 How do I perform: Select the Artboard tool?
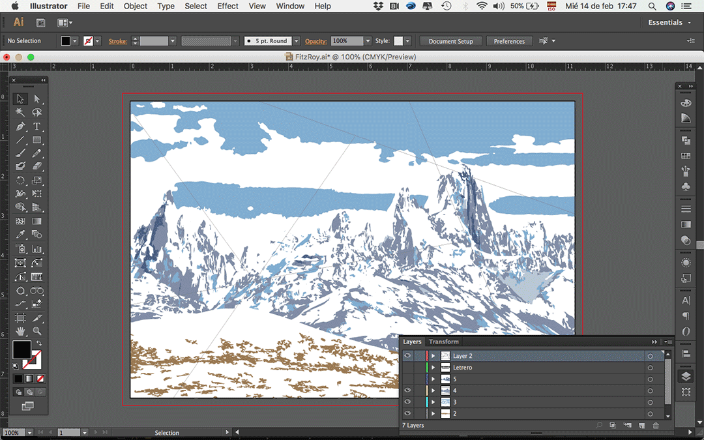click(x=20, y=318)
